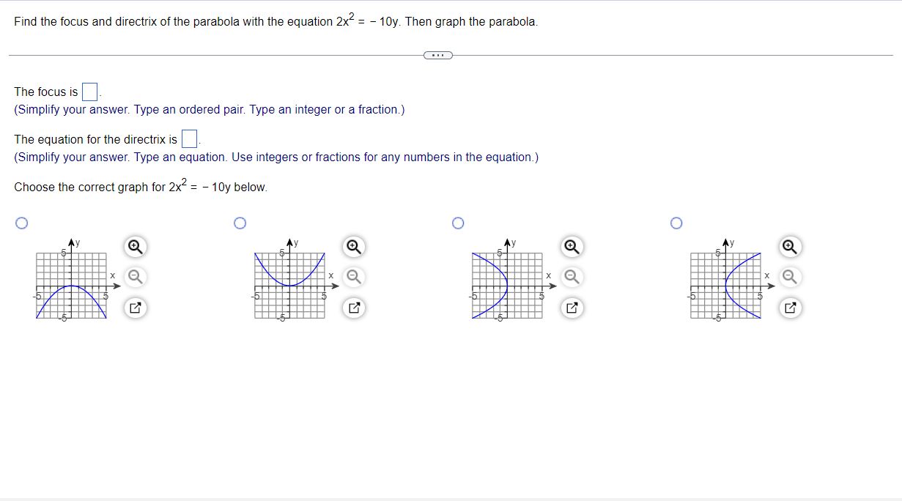This screenshot has width=902, height=501.
Task: Open the first graph in an enlarged view
Action: click(136, 308)
